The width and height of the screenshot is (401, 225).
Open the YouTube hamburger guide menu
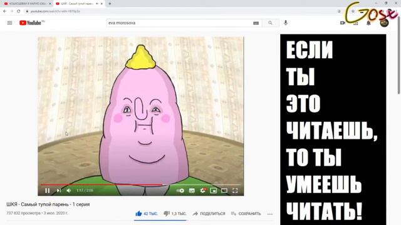click(10, 23)
